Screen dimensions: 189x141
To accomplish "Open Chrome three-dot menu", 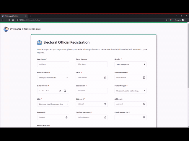I will (x=187, y=20).
